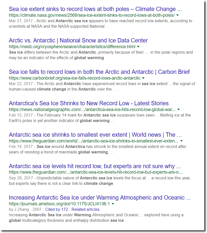Select snippet 'years of resisting a trend of manmade'
This screenshot has width=207, height=233.
point(43,152)
